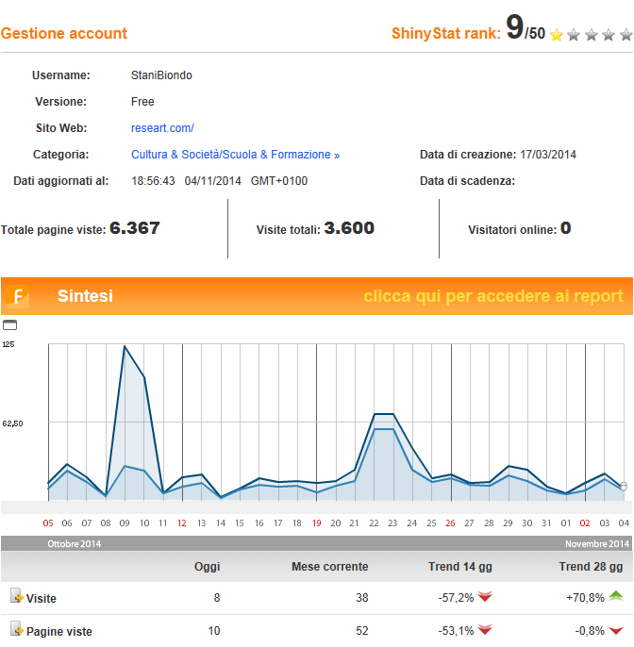Click 'clicca qui per accedere ai report'
Viewport: 634px width, 647px height.
pos(493,296)
